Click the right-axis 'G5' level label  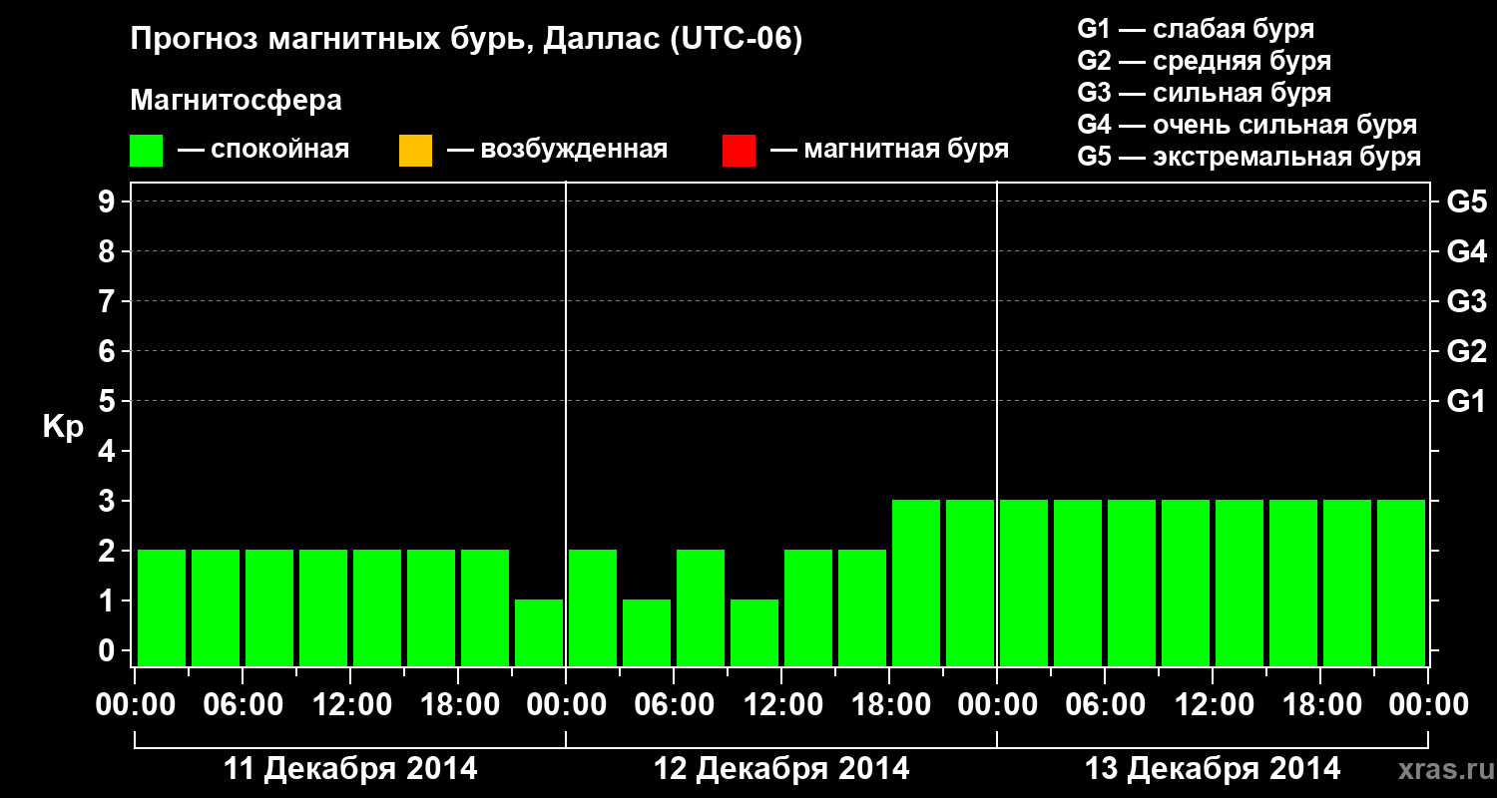pos(1467,201)
